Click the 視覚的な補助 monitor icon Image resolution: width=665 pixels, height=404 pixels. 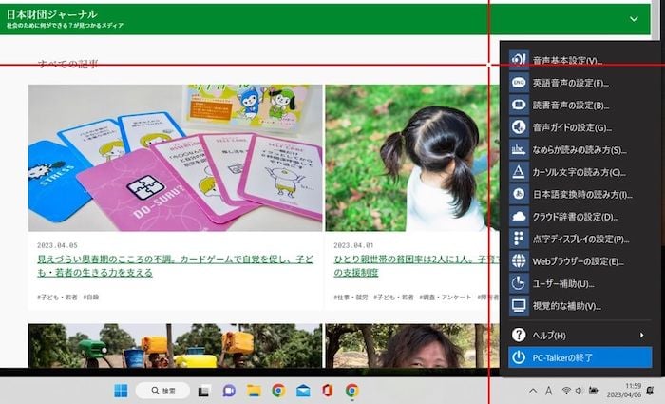pos(519,306)
